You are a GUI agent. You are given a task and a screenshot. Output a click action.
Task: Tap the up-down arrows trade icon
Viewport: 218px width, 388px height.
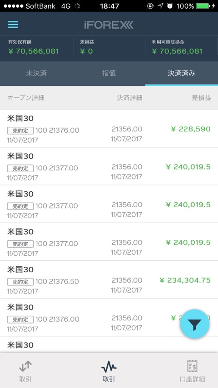25,366
